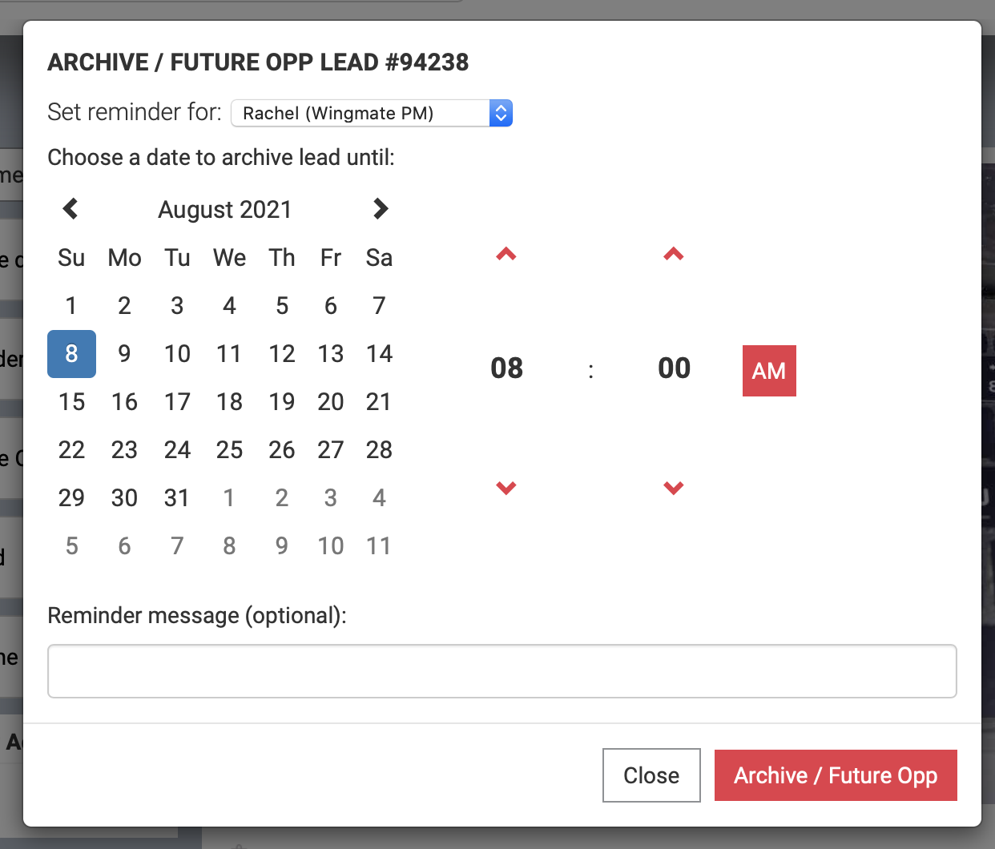The height and width of the screenshot is (849, 995).
Task: Pick August 8 in the calendar
Action: click(x=71, y=354)
